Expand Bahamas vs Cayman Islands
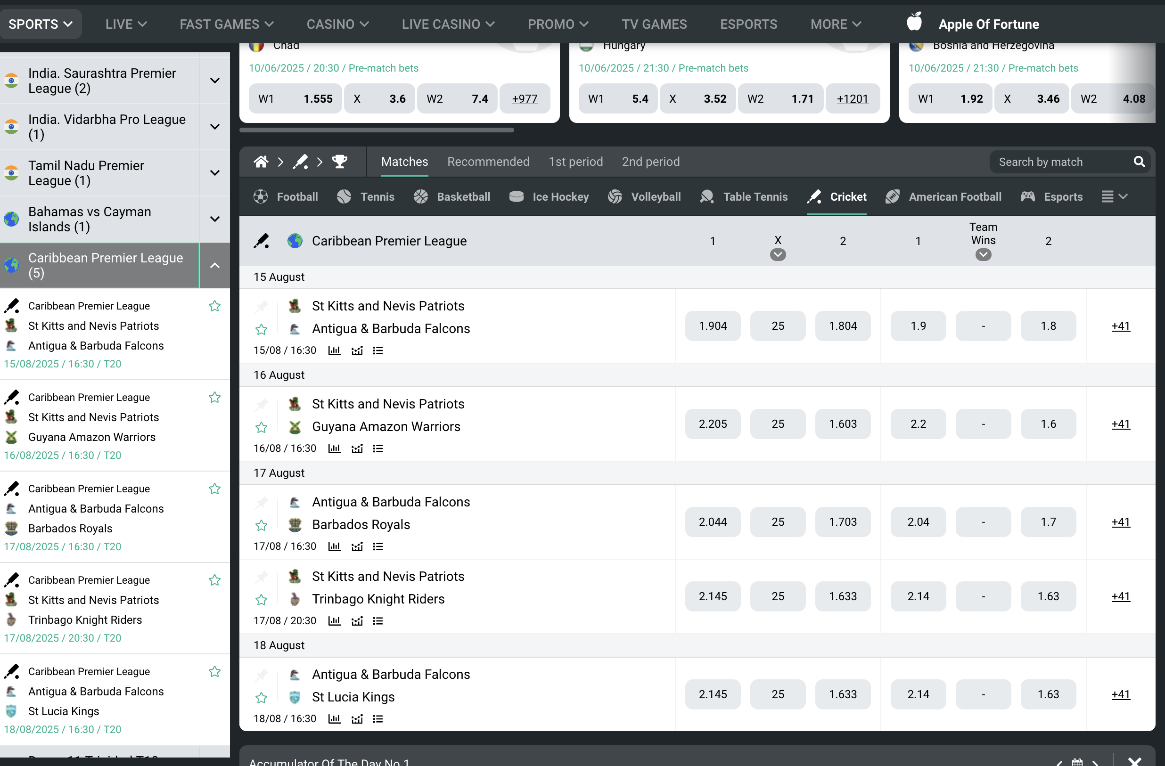The image size is (1165, 766). pyautogui.click(x=214, y=219)
